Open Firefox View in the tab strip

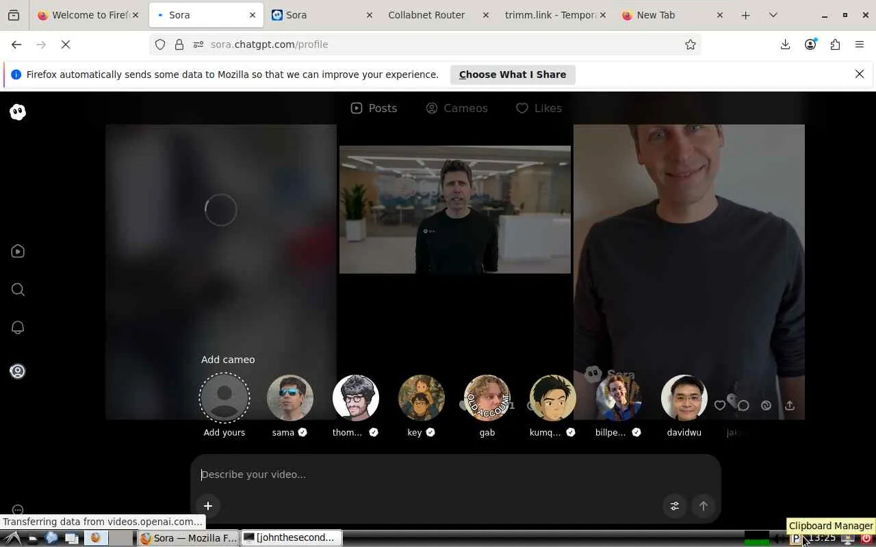point(14,15)
